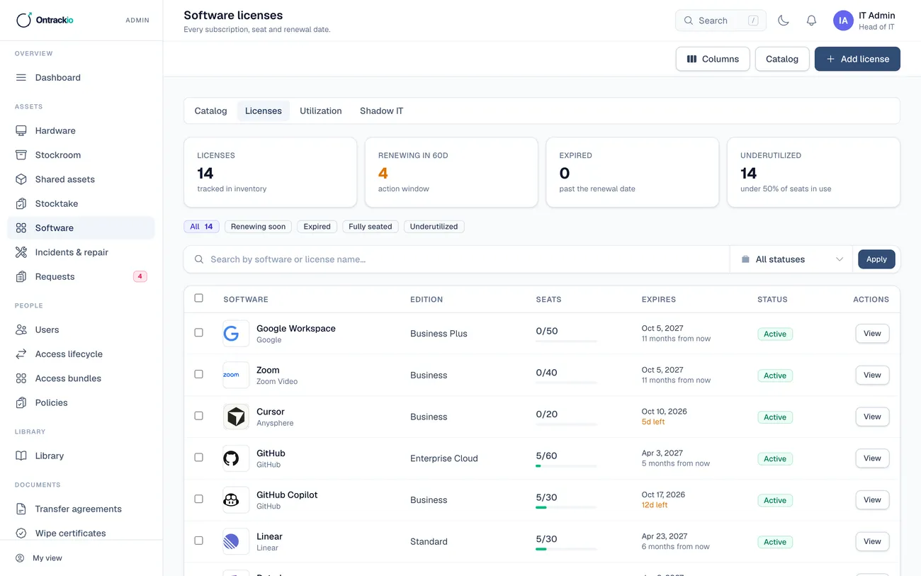The image size is (921, 576).
Task: Check the Zoom license row checkbox
Action: tap(198, 374)
